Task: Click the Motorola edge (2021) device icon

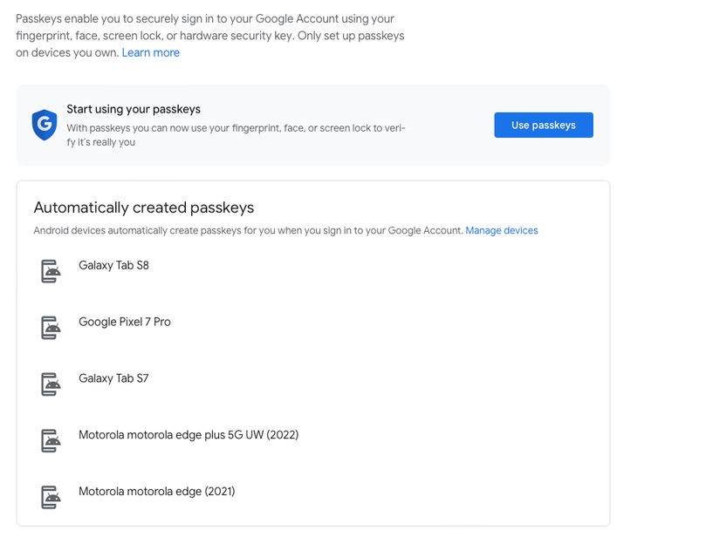Action: (50, 496)
